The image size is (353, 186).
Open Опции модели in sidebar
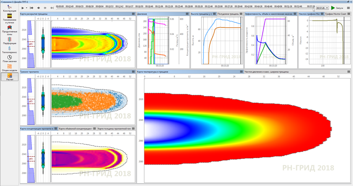pyautogui.click(x=9, y=68)
